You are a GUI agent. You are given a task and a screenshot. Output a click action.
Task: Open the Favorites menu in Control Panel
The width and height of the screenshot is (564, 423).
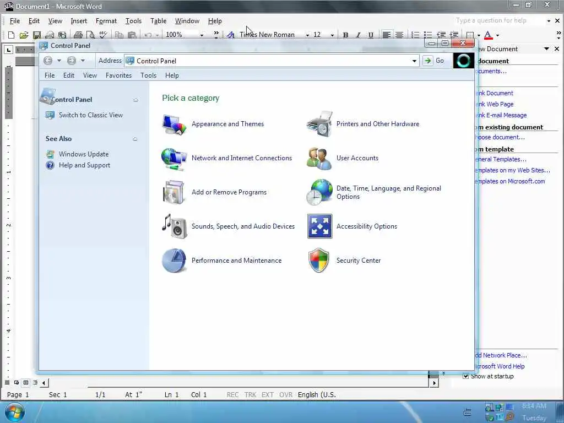(x=119, y=75)
